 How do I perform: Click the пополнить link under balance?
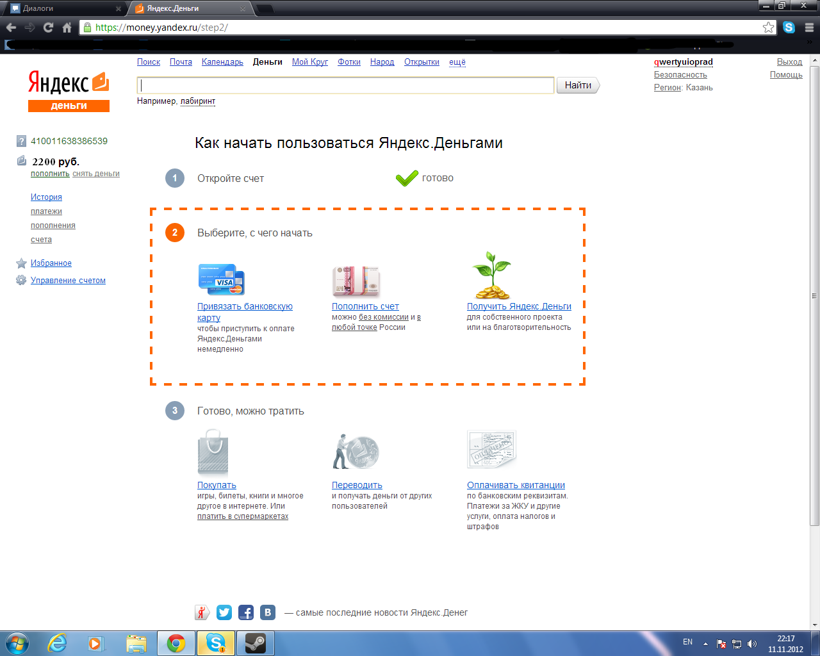(x=50, y=174)
